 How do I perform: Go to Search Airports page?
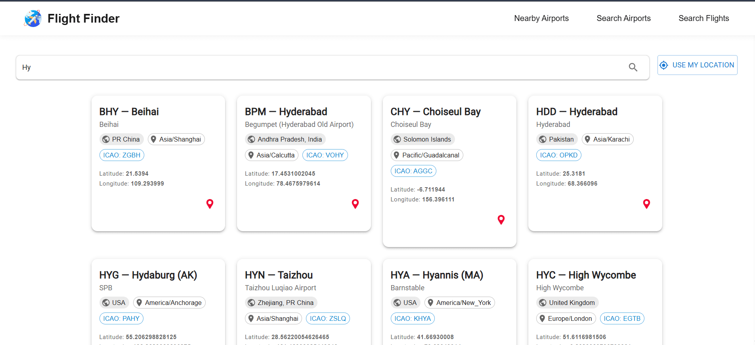[623, 18]
